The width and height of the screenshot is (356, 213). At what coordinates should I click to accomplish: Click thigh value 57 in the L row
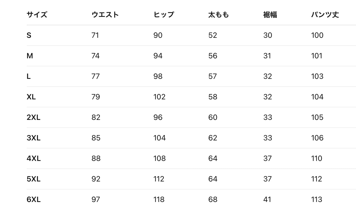click(x=213, y=76)
